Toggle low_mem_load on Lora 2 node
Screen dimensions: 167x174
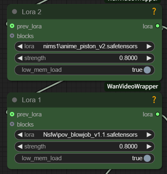(x=85, y=70)
